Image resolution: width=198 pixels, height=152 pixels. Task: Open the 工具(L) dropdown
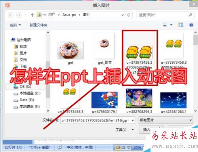(124, 129)
